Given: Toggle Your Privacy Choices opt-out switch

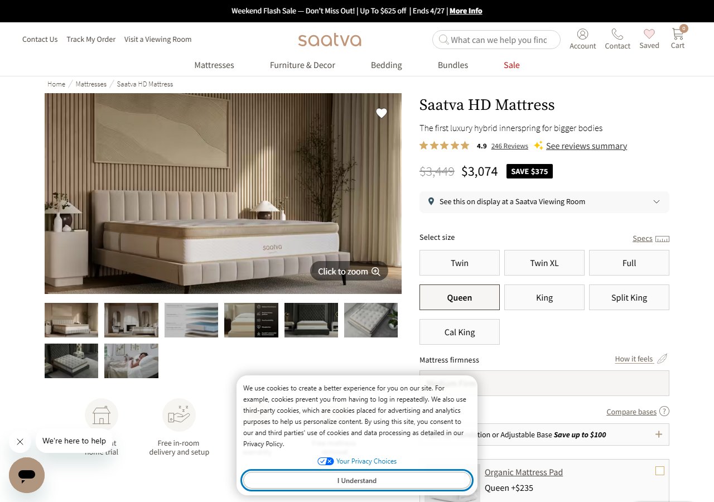Looking at the screenshot, I should (x=325, y=461).
